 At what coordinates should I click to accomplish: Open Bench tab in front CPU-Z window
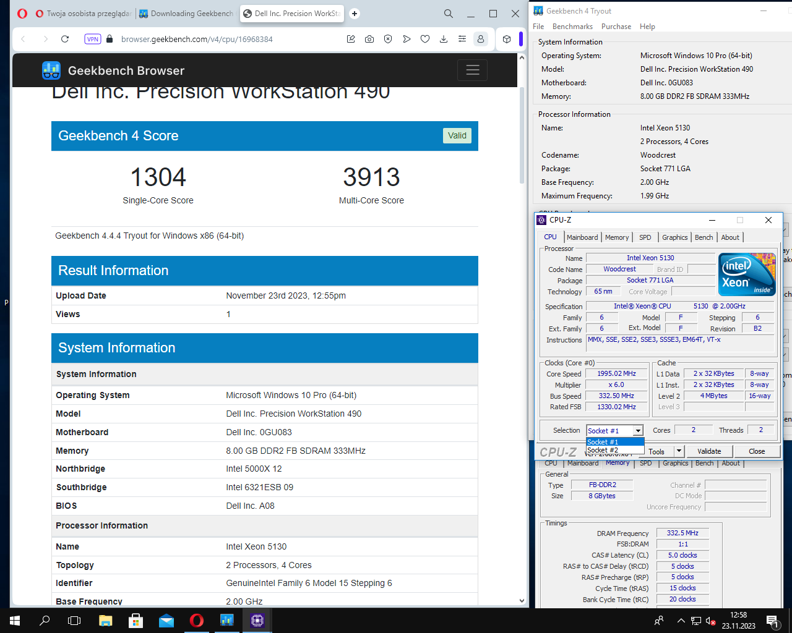[x=704, y=237]
